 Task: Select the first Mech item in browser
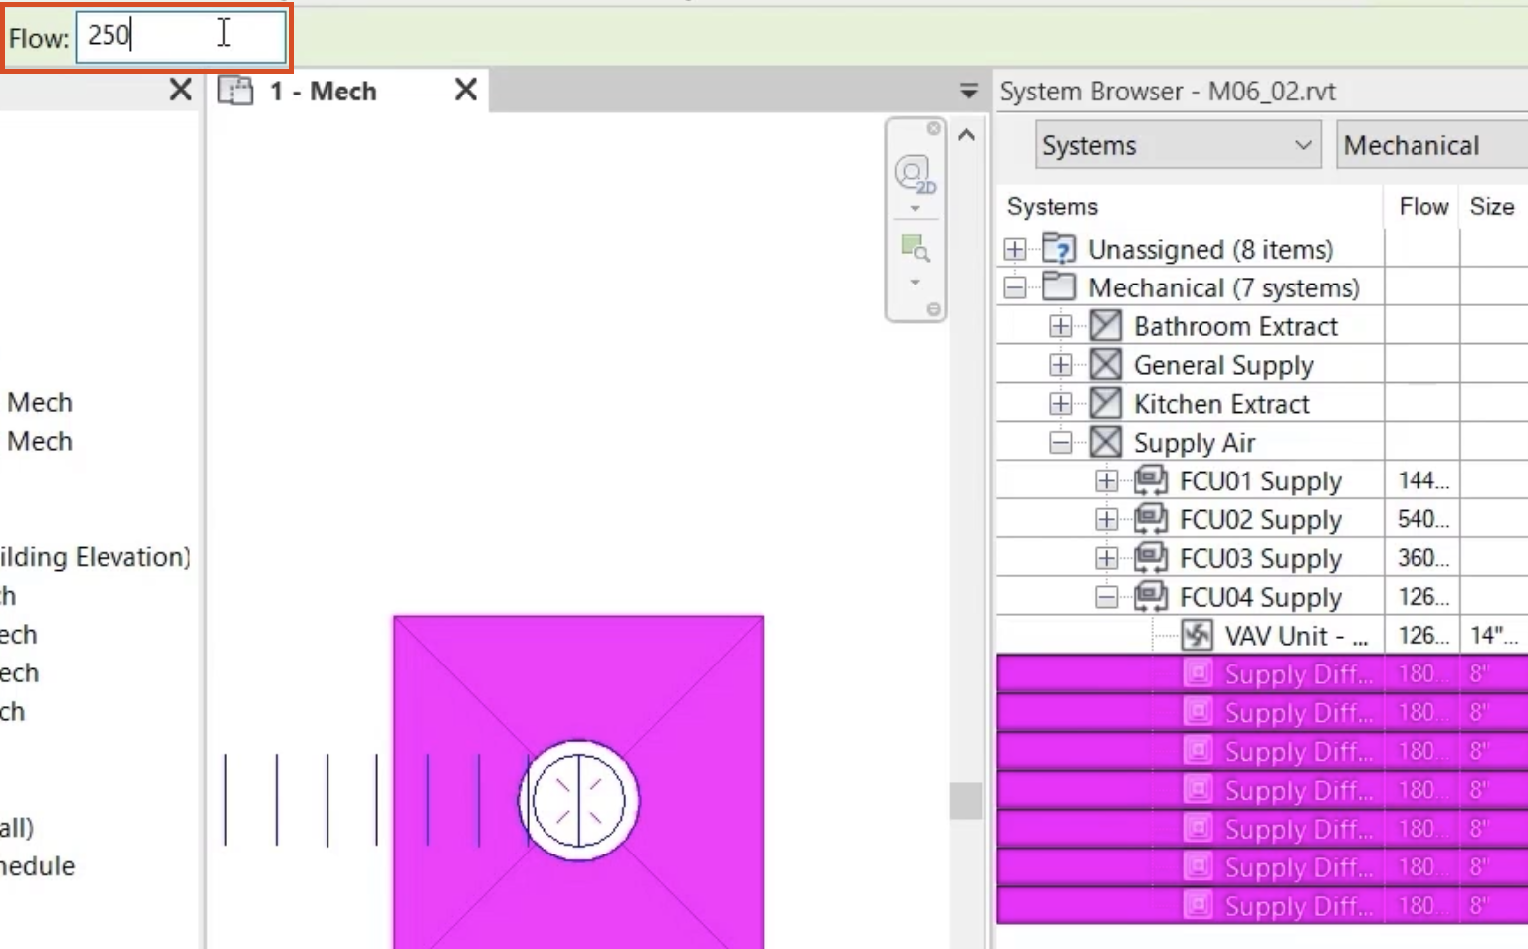coord(40,402)
